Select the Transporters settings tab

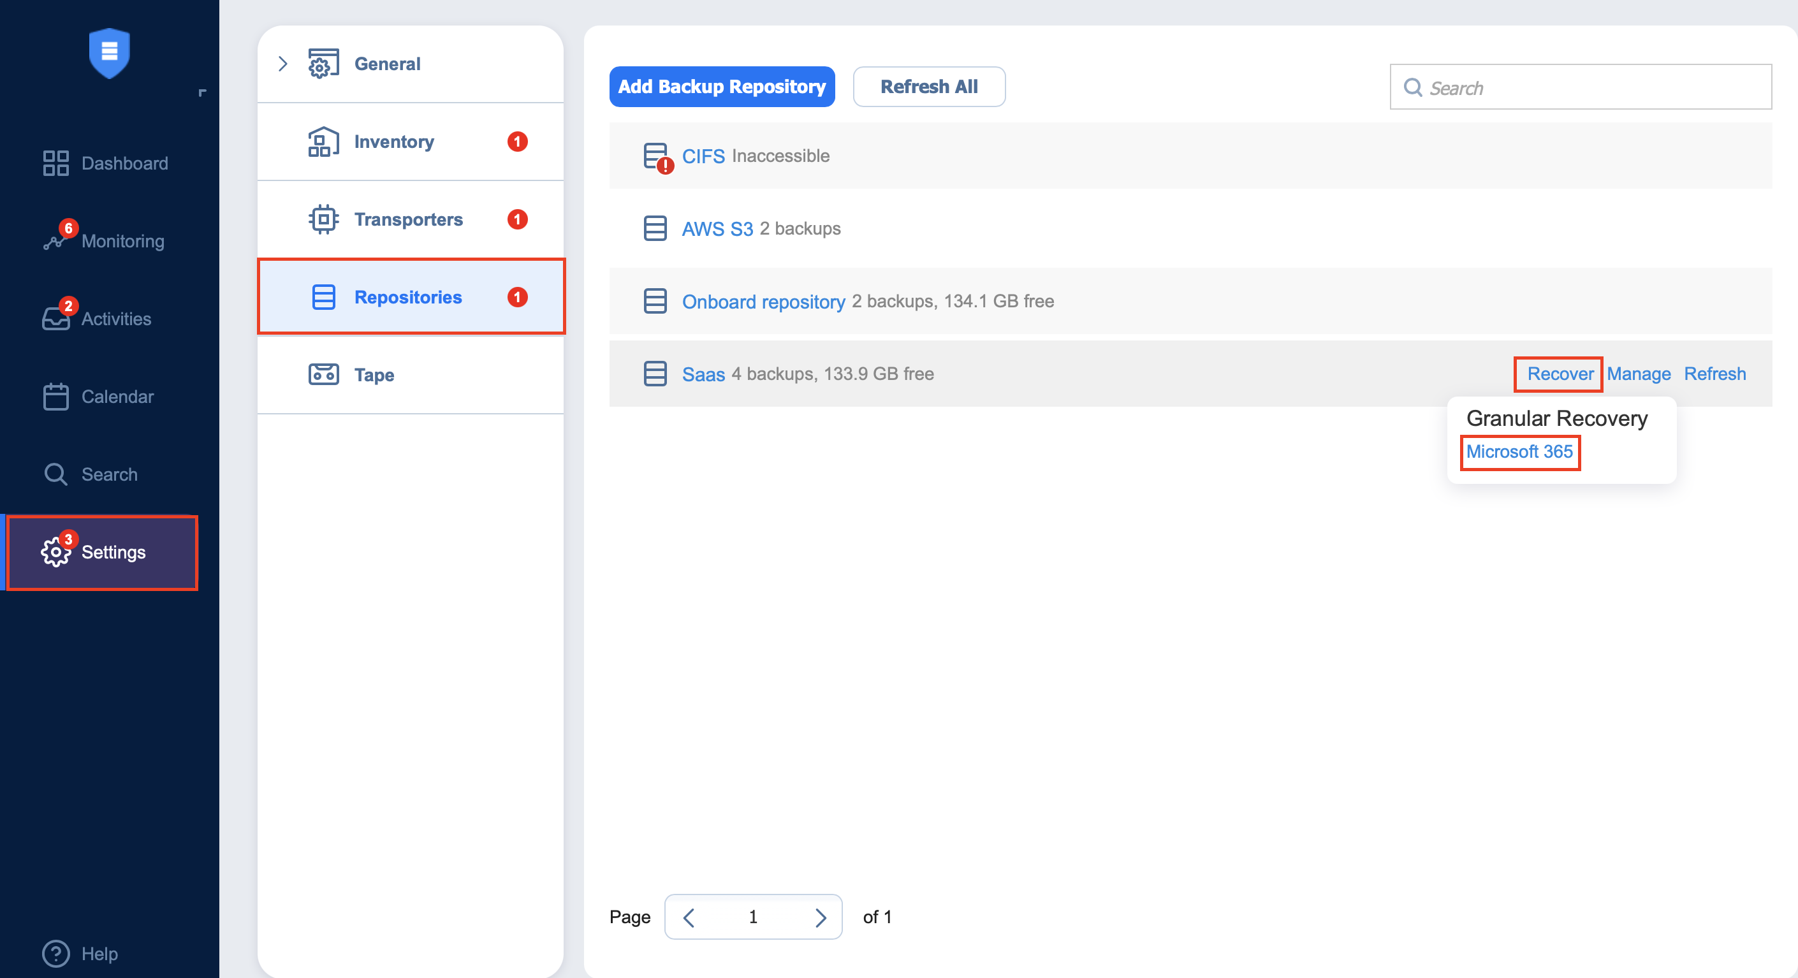[x=411, y=219]
